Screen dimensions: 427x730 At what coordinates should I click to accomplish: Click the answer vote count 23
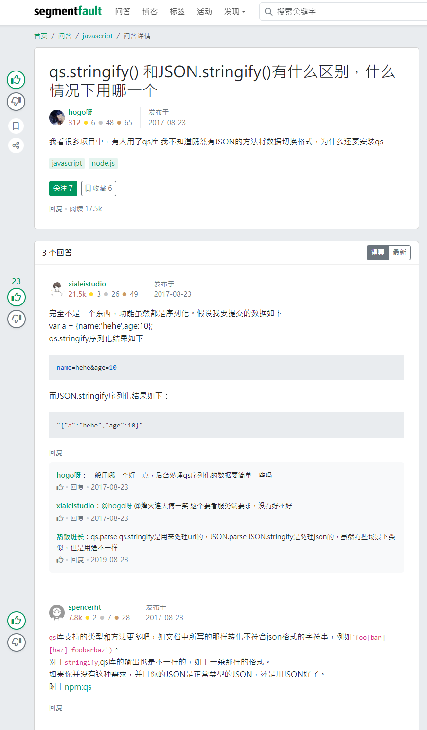point(17,281)
